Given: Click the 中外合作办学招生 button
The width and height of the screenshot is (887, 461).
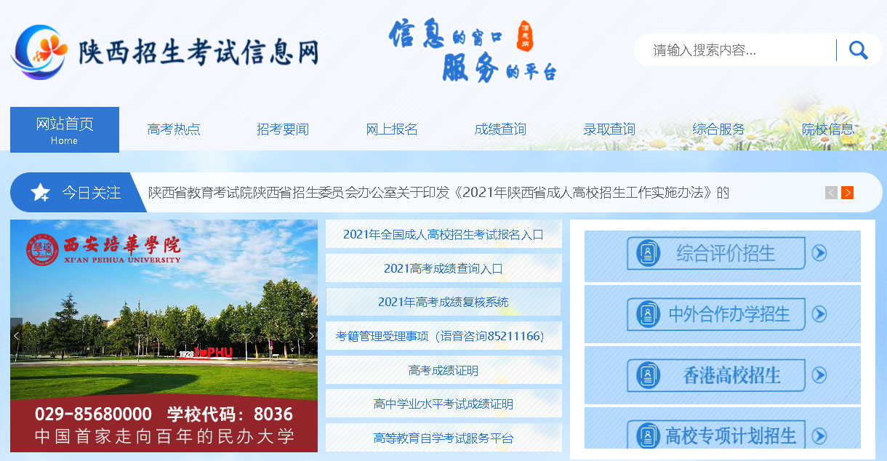Looking at the screenshot, I should coord(716,314).
